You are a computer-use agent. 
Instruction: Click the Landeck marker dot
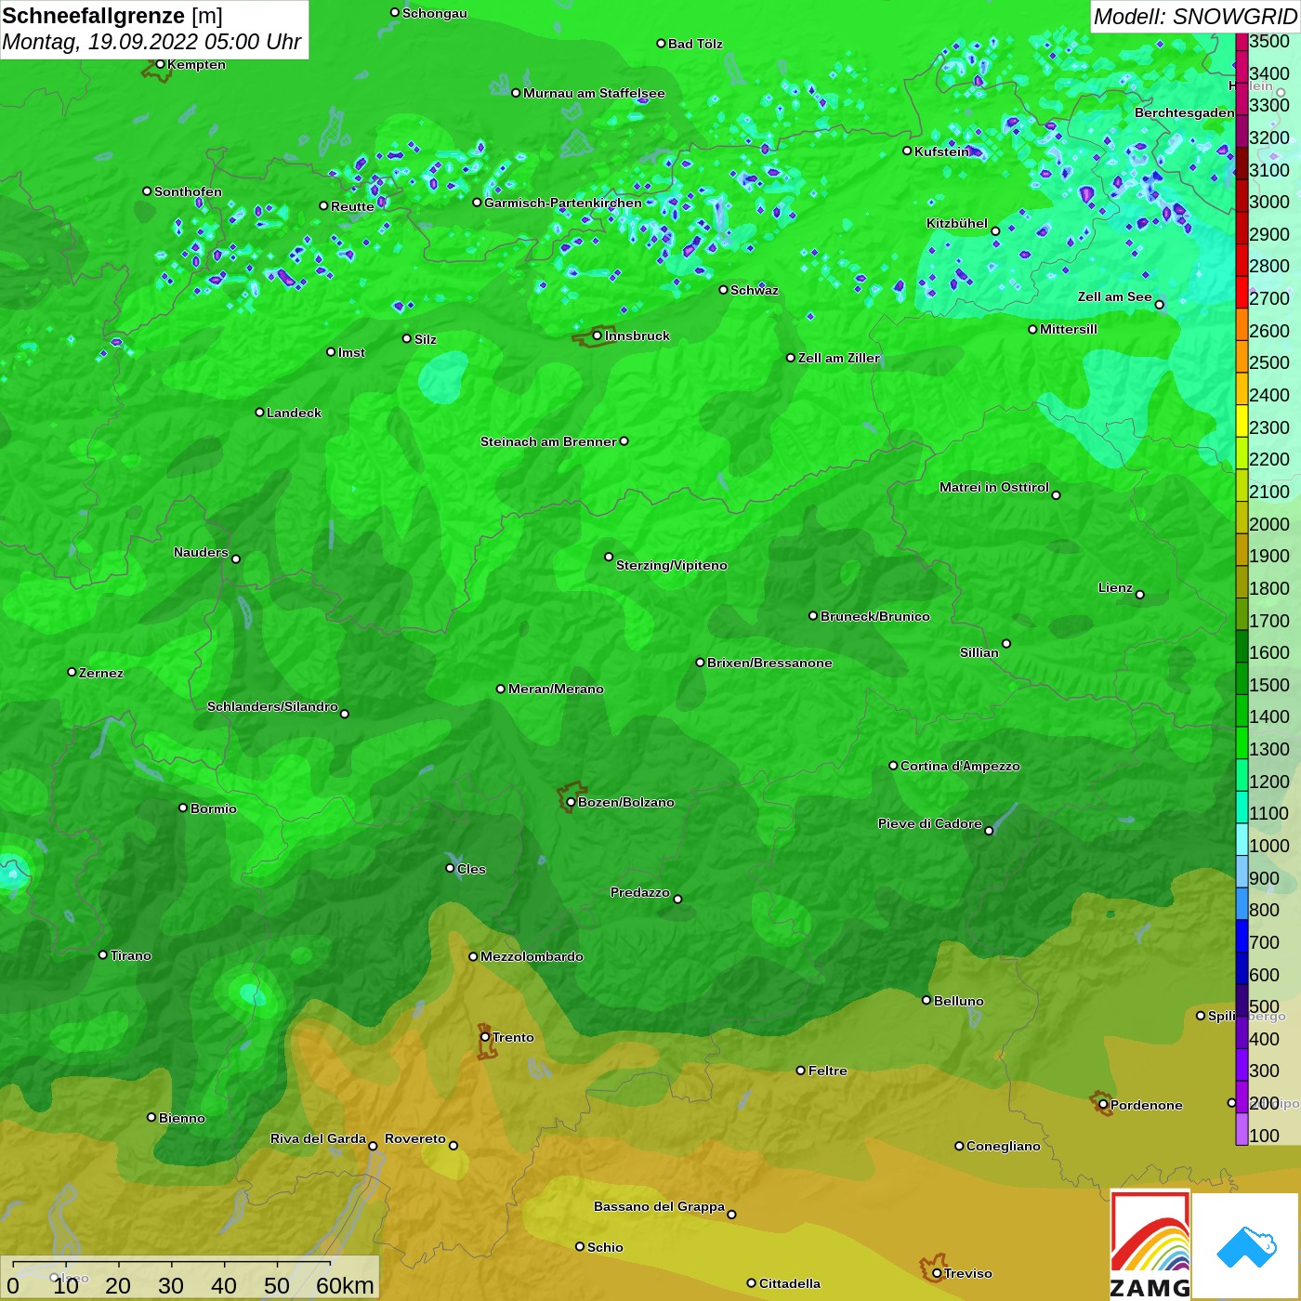click(x=259, y=412)
